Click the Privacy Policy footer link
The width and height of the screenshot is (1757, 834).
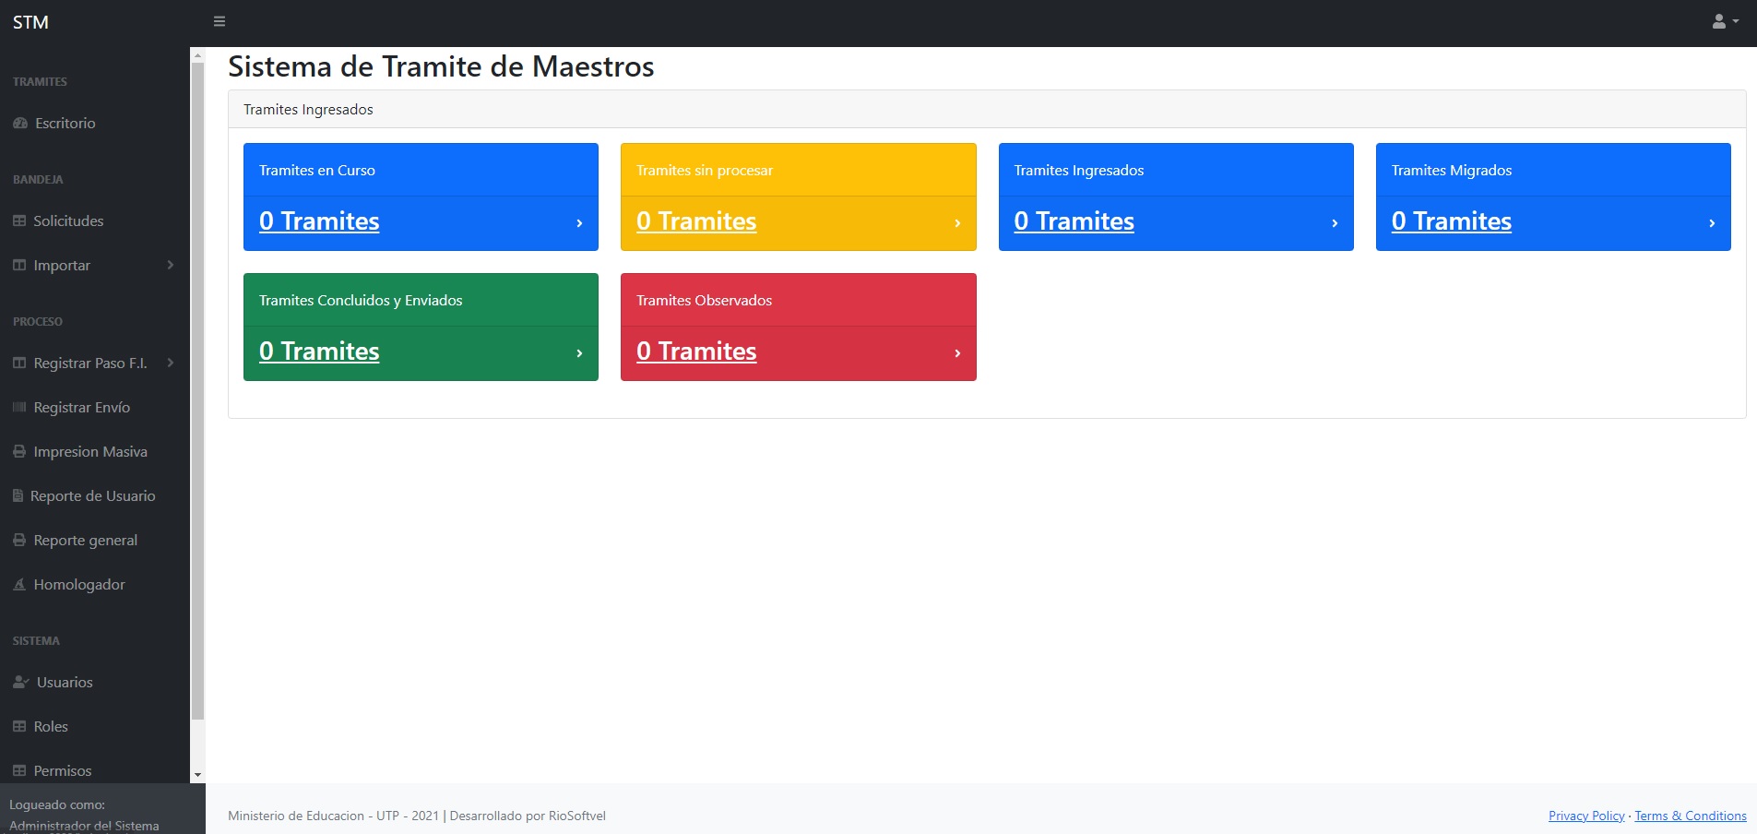(x=1585, y=816)
